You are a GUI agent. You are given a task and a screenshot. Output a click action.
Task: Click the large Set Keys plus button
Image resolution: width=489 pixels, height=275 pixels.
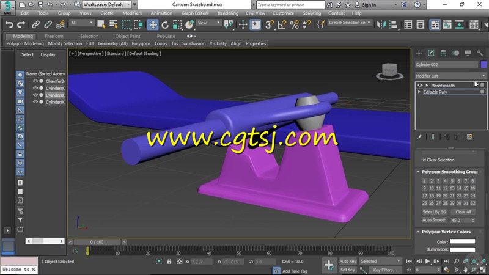point(329,265)
